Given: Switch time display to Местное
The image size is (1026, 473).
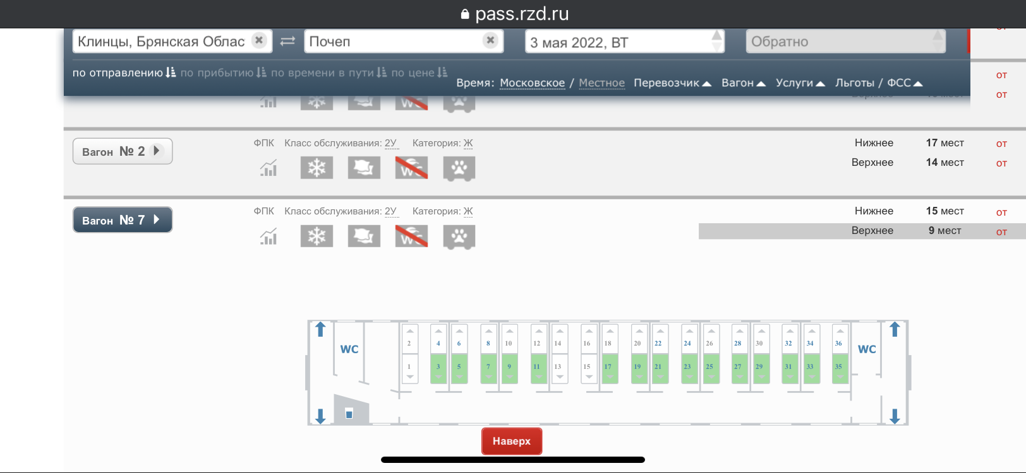Looking at the screenshot, I should (601, 83).
